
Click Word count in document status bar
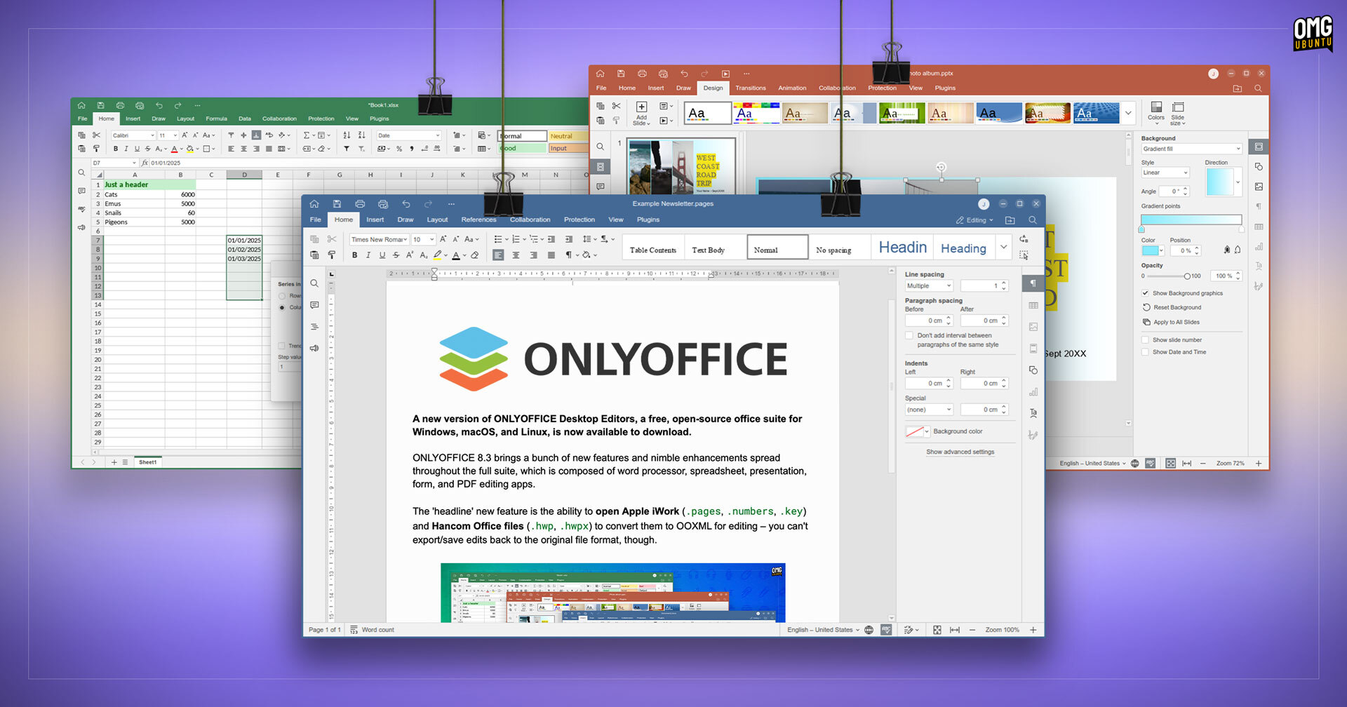(372, 630)
